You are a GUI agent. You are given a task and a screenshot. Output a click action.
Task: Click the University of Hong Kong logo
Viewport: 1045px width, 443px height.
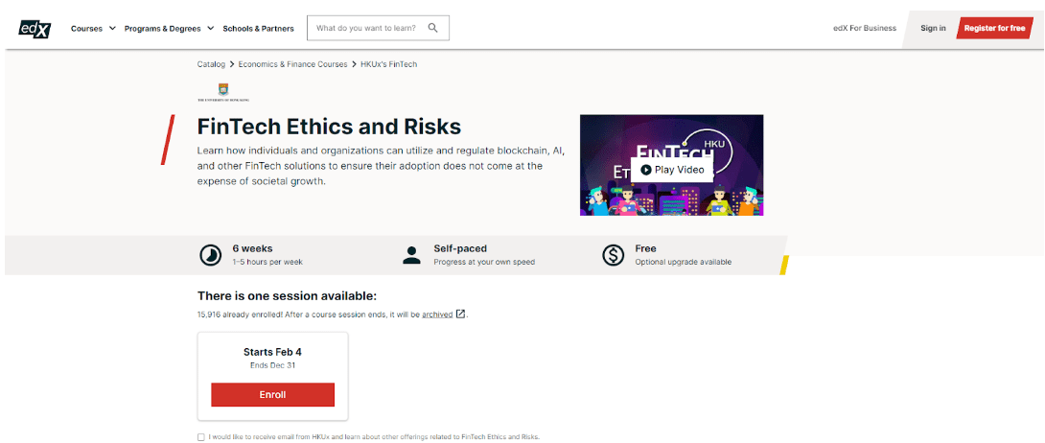[x=223, y=92]
